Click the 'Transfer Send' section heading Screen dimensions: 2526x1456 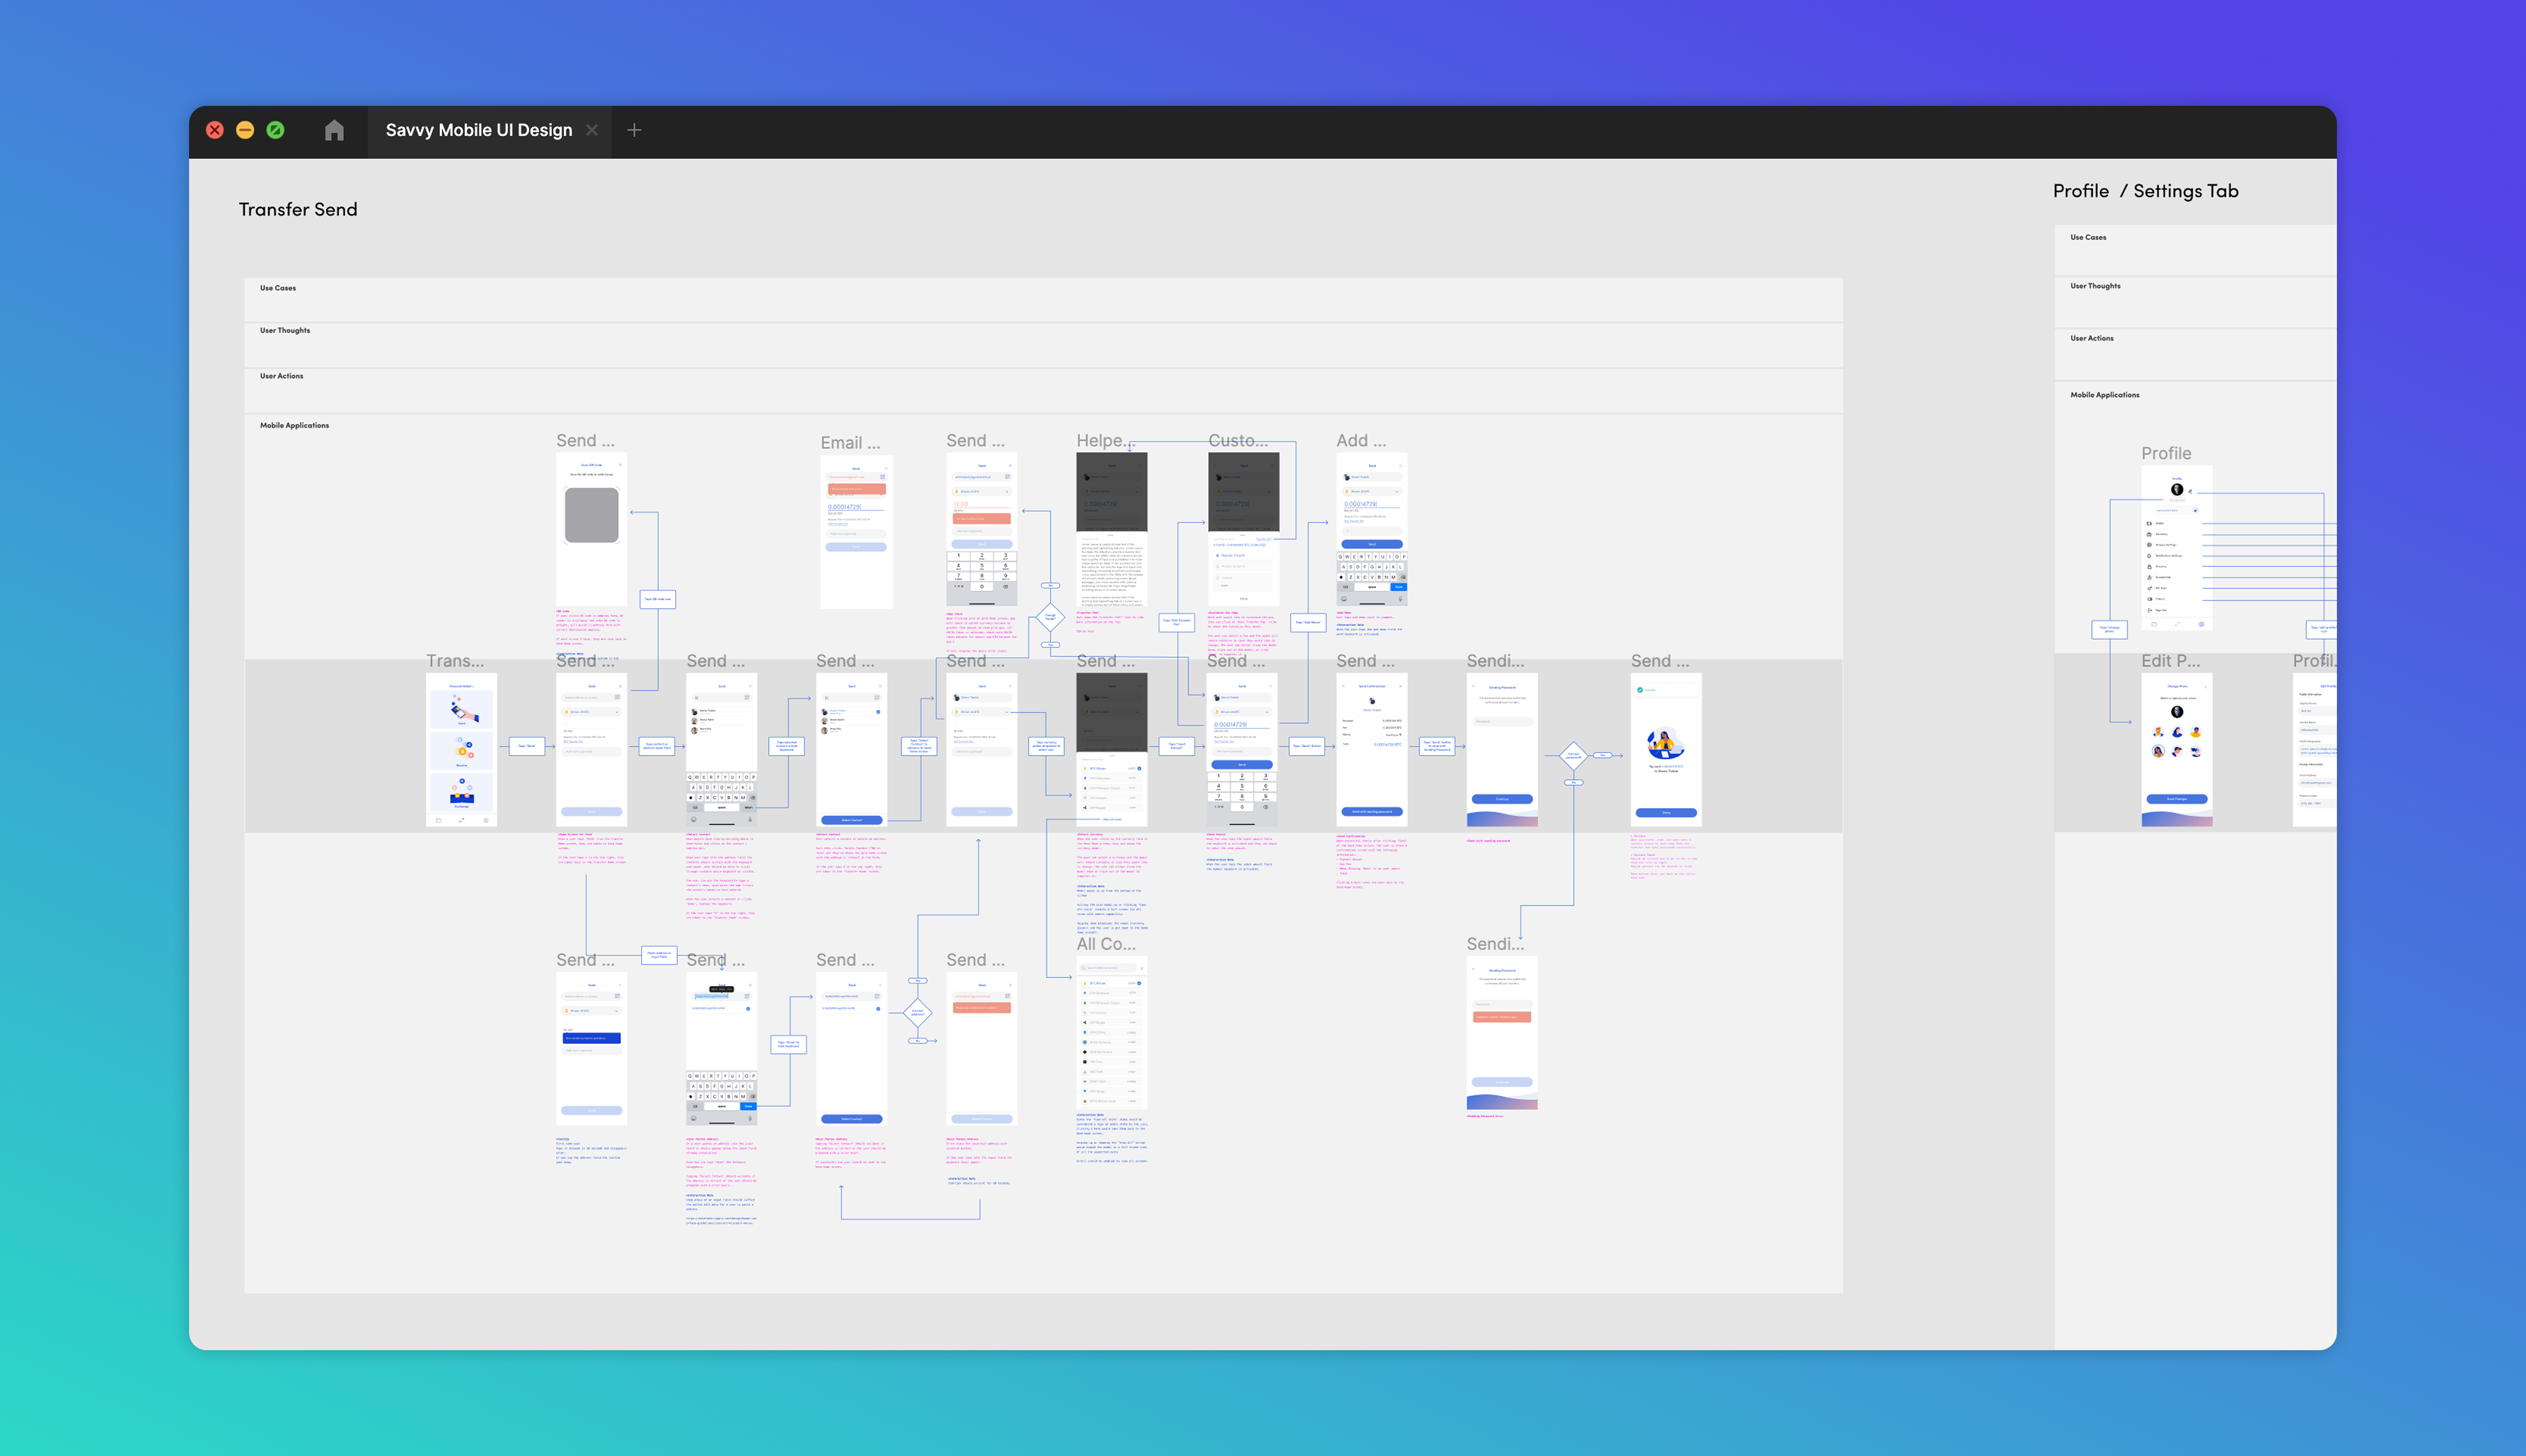[298, 209]
